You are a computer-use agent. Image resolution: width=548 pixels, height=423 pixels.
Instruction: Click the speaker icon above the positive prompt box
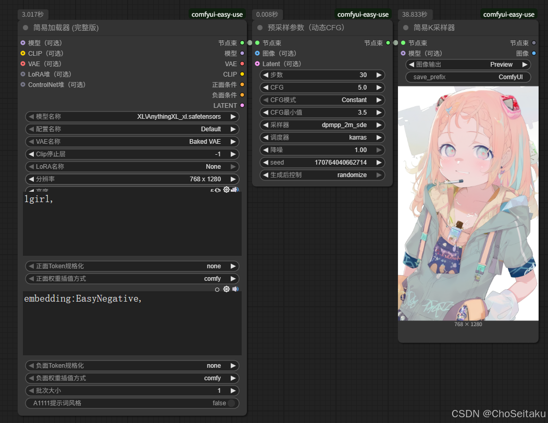(x=234, y=190)
